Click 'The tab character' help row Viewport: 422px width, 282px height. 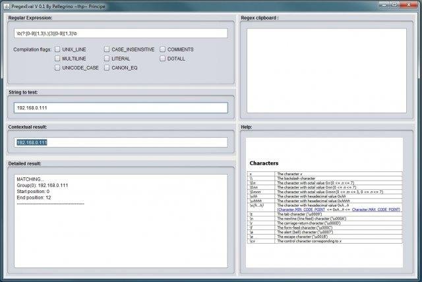pyautogui.click(x=324, y=214)
